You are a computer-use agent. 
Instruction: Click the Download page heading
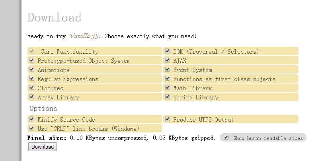(55, 17)
